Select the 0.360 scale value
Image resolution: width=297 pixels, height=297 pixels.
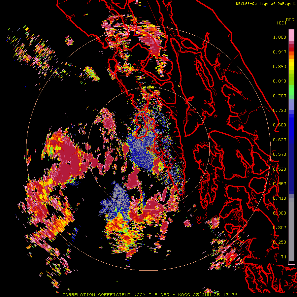point(280,213)
